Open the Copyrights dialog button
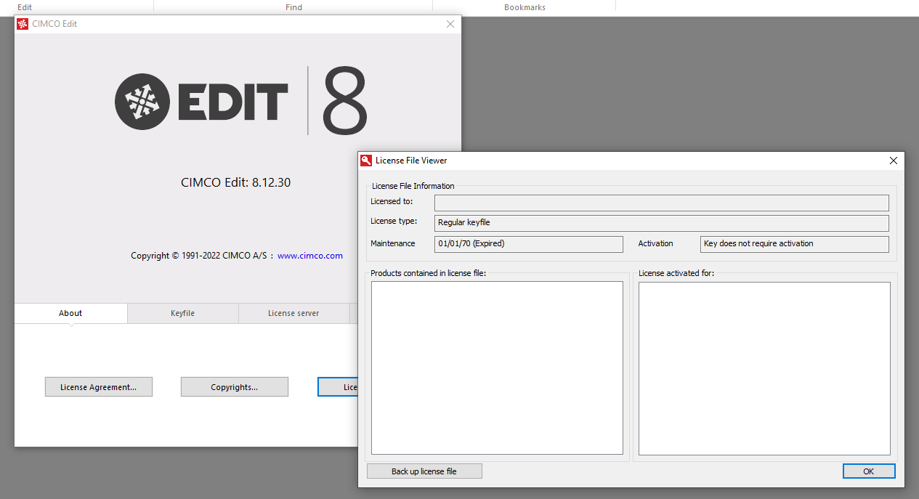This screenshot has height=499, width=919. pyautogui.click(x=235, y=387)
